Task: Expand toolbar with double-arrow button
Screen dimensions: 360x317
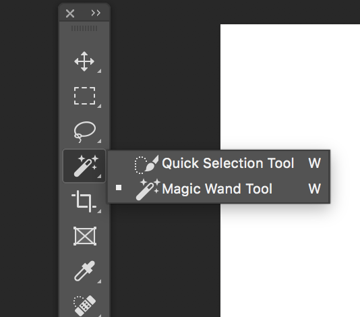Action: (96, 13)
